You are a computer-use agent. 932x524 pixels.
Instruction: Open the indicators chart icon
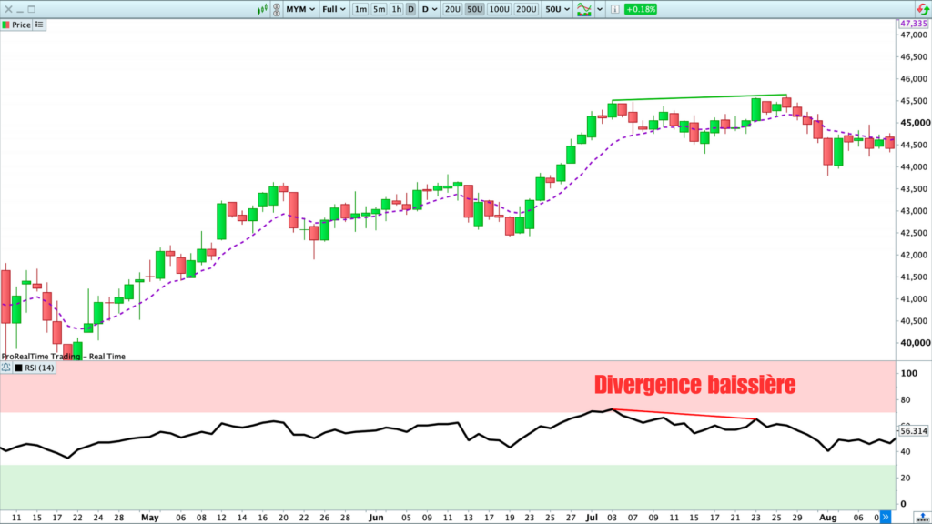pyautogui.click(x=584, y=9)
